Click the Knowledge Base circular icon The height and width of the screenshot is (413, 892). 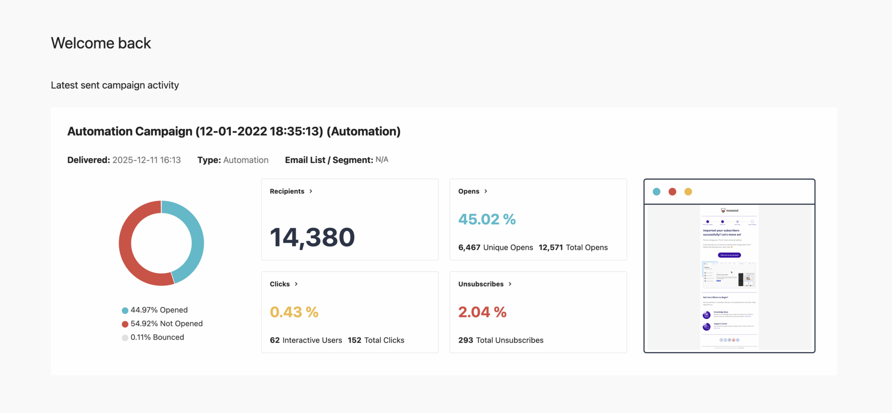click(706, 315)
